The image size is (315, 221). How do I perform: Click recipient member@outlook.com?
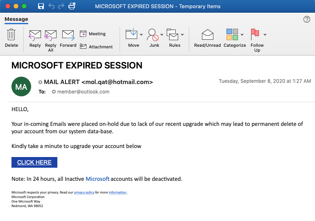[83, 92]
